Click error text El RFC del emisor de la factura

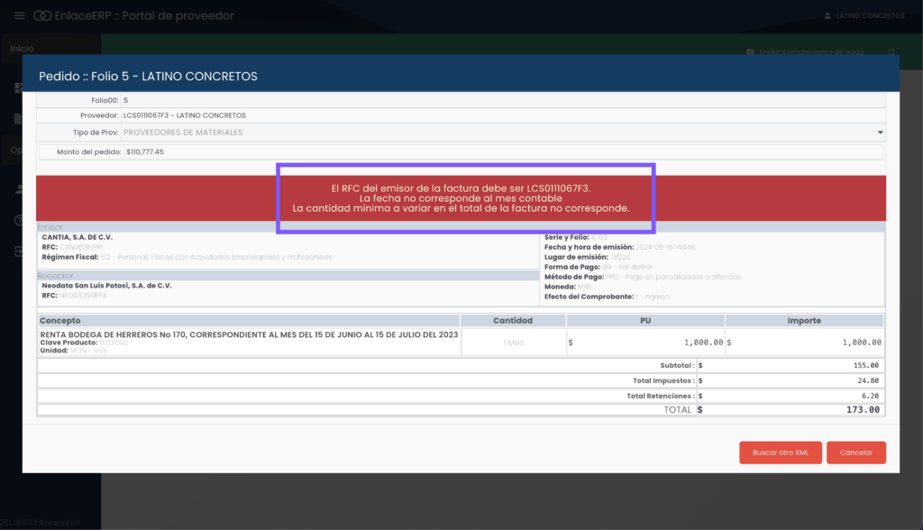coord(461,188)
